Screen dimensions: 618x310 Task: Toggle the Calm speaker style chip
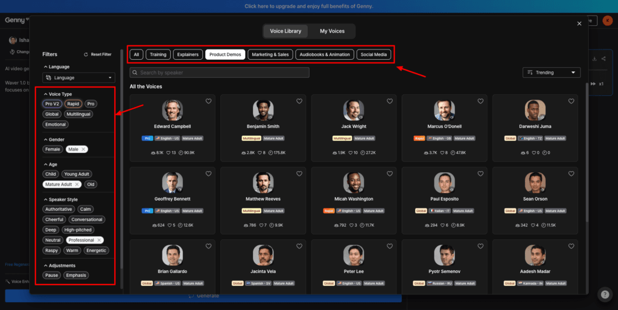click(86, 210)
